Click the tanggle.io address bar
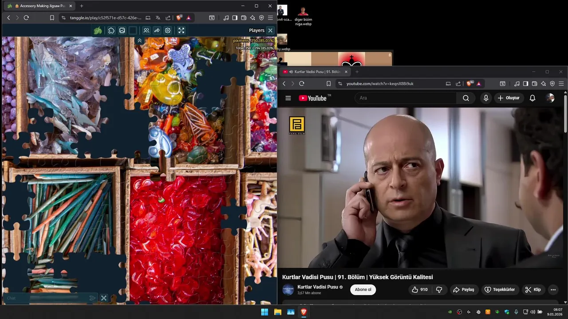Screen dimensions: 568x319 point(106,18)
